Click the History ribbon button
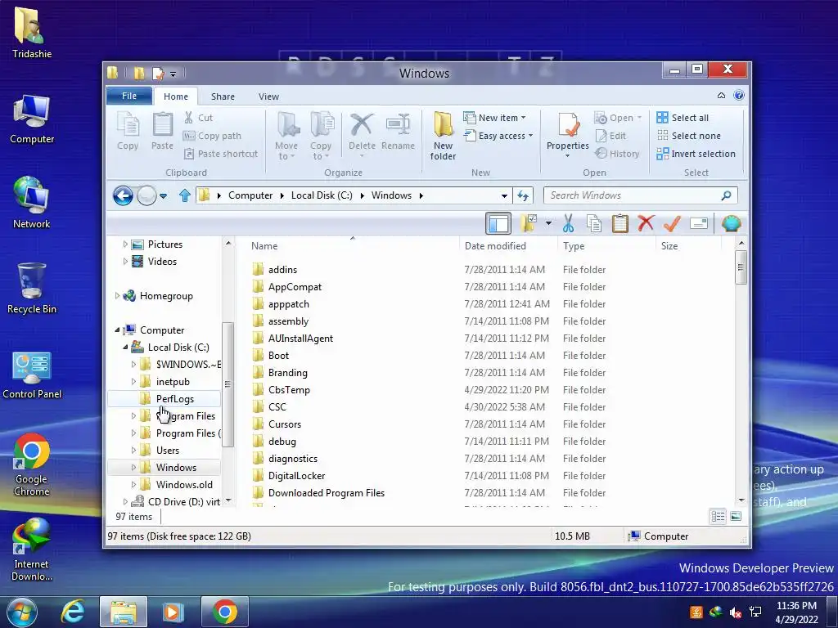Viewport: 838px width, 628px height. click(x=617, y=154)
